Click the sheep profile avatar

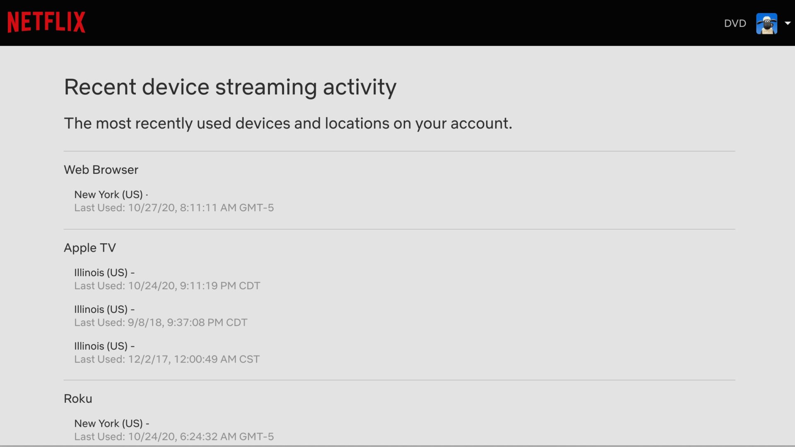[766, 24]
